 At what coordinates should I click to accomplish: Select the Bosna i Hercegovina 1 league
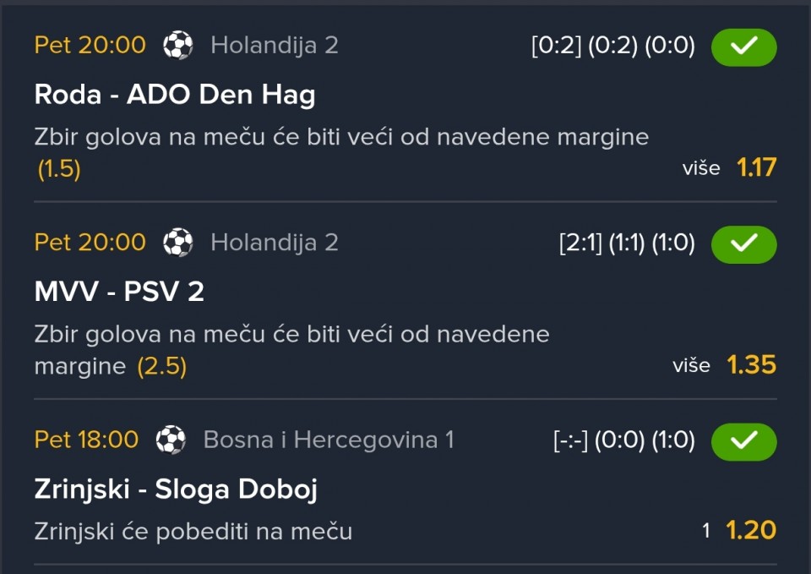[x=329, y=440]
